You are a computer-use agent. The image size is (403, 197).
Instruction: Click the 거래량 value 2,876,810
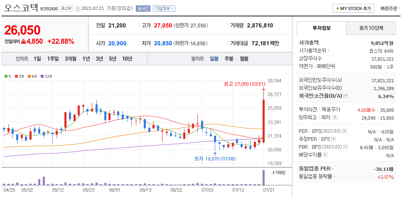(x=260, y=25)
